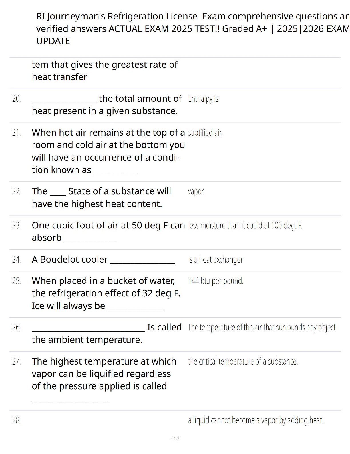Screen dimensions: 350x454
Task: Click question number 20
Action: pos(17,99)
